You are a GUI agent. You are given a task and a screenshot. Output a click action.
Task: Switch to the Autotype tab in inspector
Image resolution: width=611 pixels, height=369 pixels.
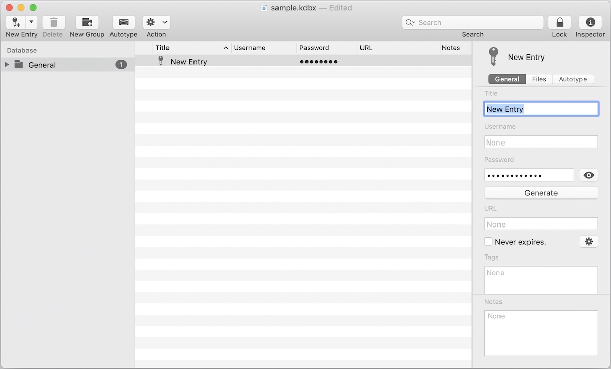click(x=572, y=79)
